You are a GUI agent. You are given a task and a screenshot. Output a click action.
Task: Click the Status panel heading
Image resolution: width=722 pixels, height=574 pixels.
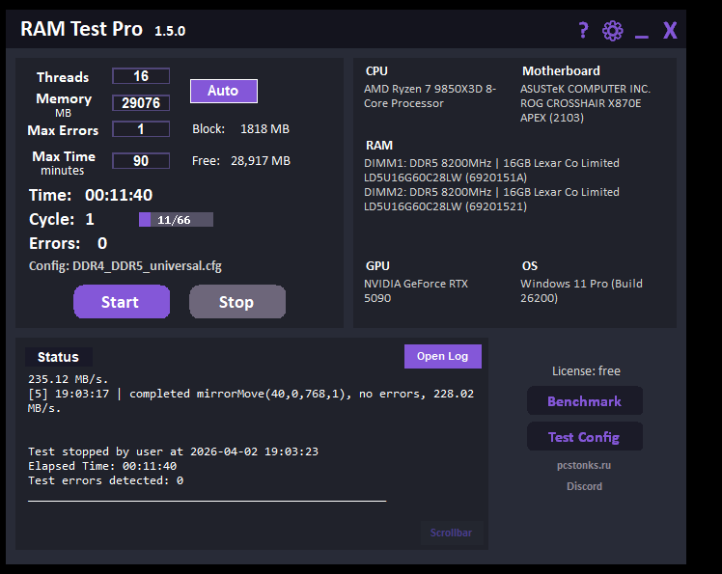point(58,357)
